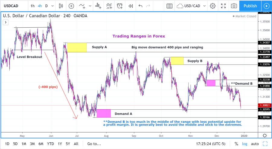Open chart settings gear icon
Image resolution: width=272 pixels, height=149 pixels.
pos(213,6)
